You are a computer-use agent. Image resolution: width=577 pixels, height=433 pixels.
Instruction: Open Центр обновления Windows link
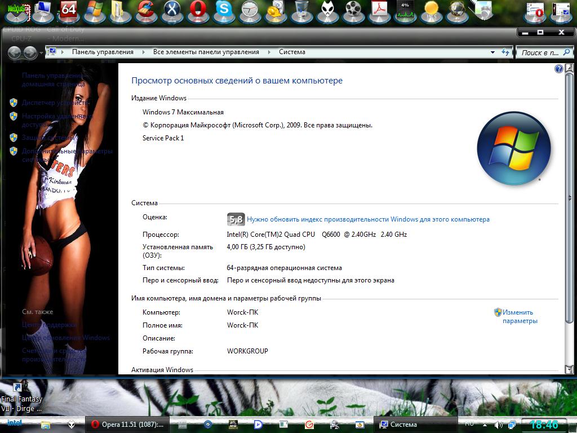[x=66, y=337]
